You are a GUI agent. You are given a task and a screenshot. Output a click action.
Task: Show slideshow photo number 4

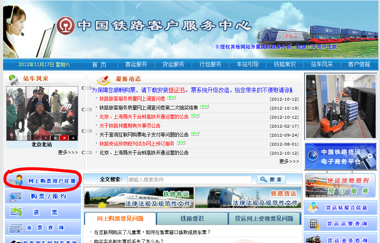(x=73, y=138)
